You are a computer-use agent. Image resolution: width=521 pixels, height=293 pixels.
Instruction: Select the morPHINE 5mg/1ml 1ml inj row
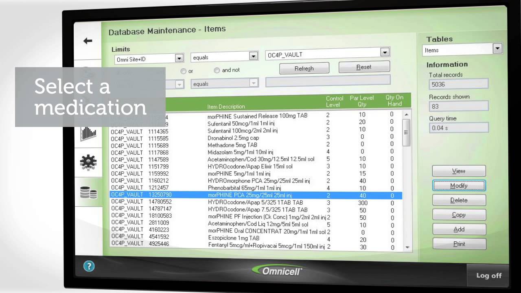pos(256,174)
